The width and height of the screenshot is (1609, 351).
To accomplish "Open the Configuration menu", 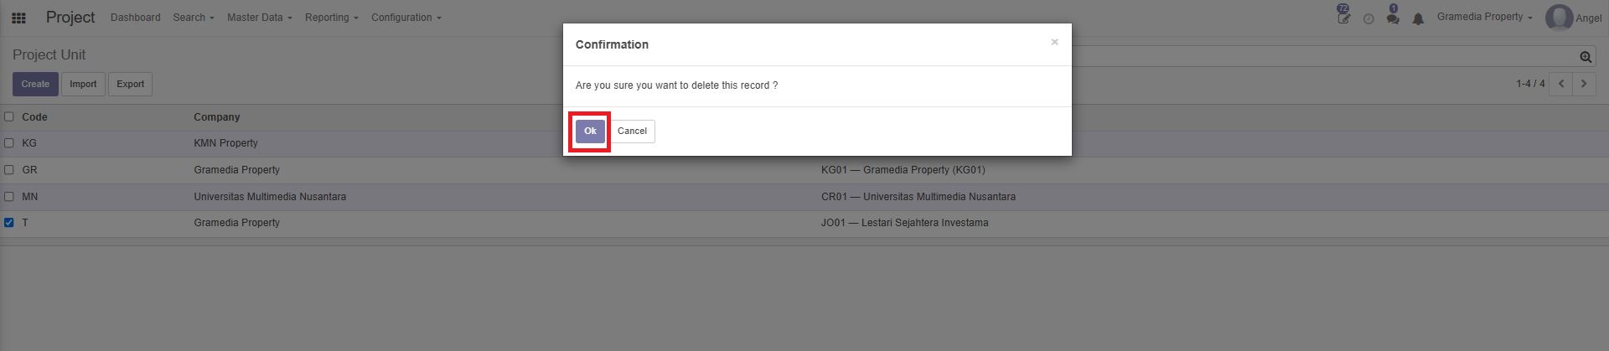I will click(x=406, y=18).
